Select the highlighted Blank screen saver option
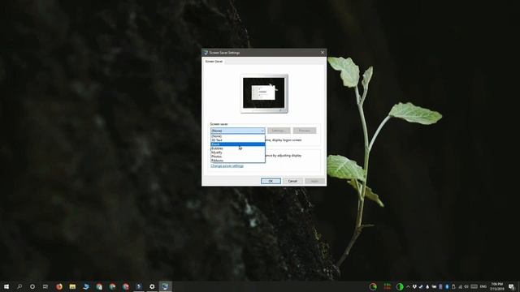 click(x=238, y=144)
